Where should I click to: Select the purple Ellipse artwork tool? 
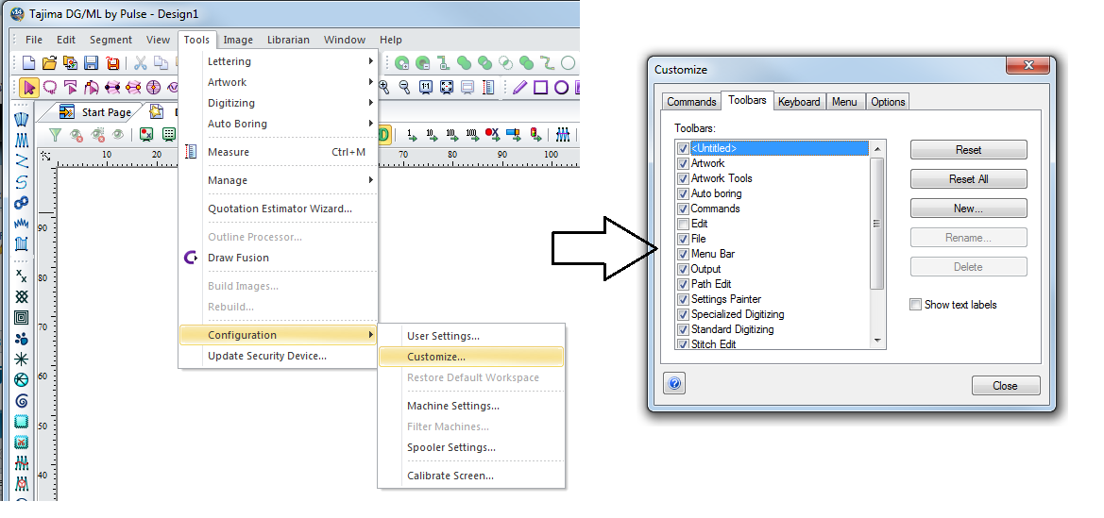(x=561, y=87)
